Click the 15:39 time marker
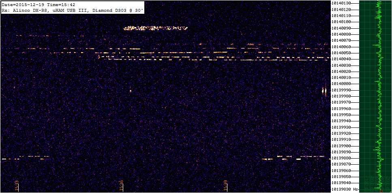Viewport: 392px width, 193px height. tap(225, 186)
